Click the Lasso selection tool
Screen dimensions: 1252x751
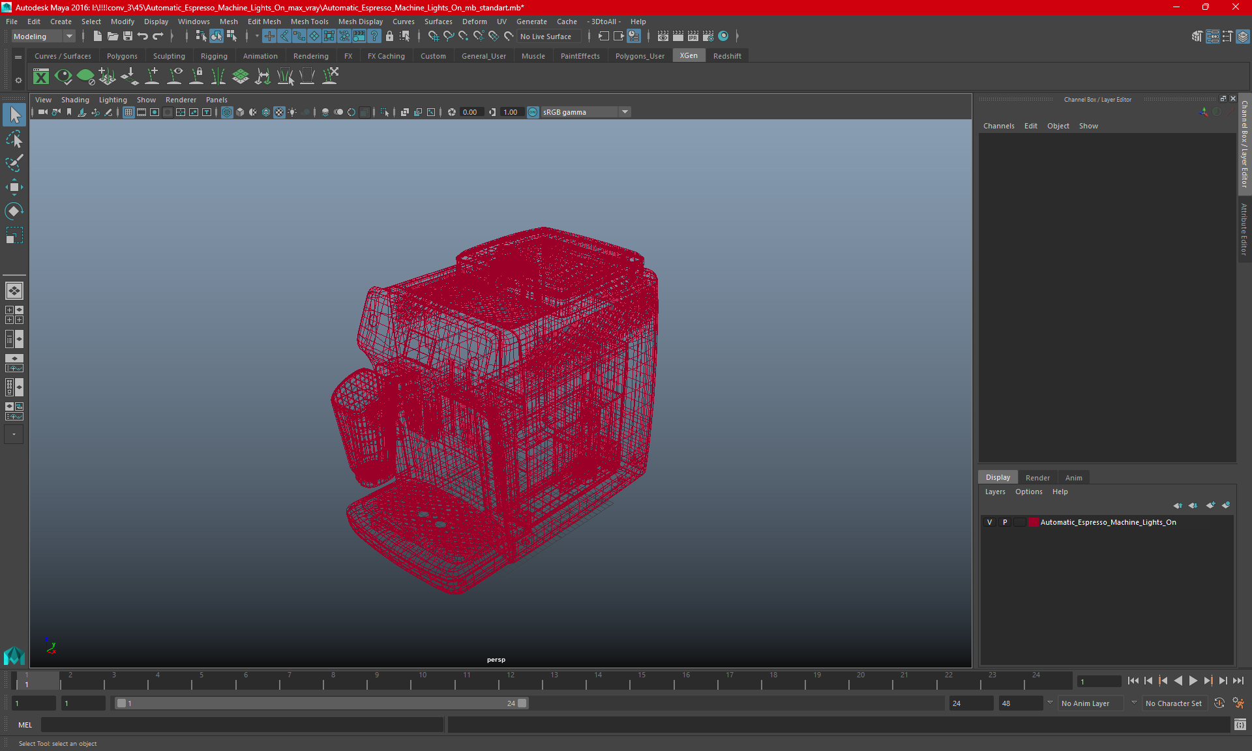(x=14, y=139)
